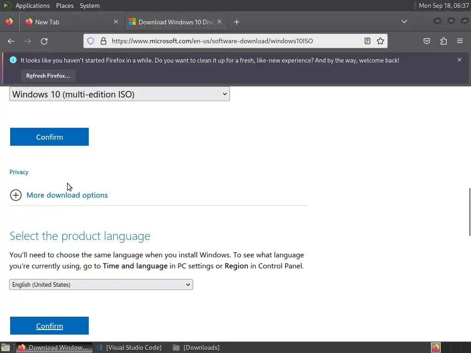Switch to Downloads taskbar window

tap(197, 347)
